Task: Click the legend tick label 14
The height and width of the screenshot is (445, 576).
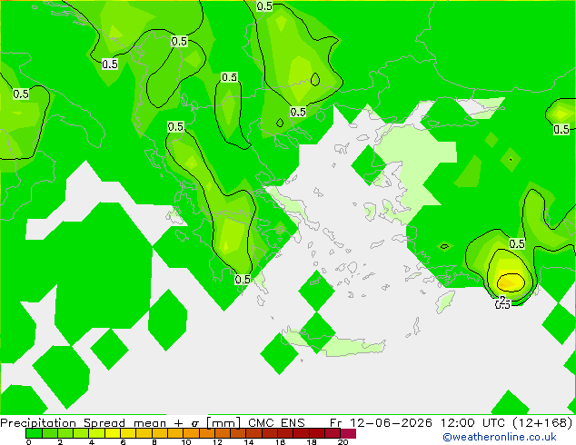Action: pos(249,442)
